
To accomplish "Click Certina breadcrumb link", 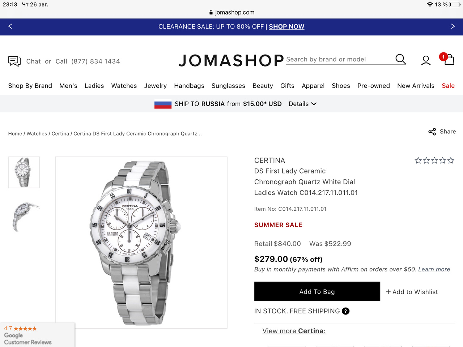I will click(60, 134).
